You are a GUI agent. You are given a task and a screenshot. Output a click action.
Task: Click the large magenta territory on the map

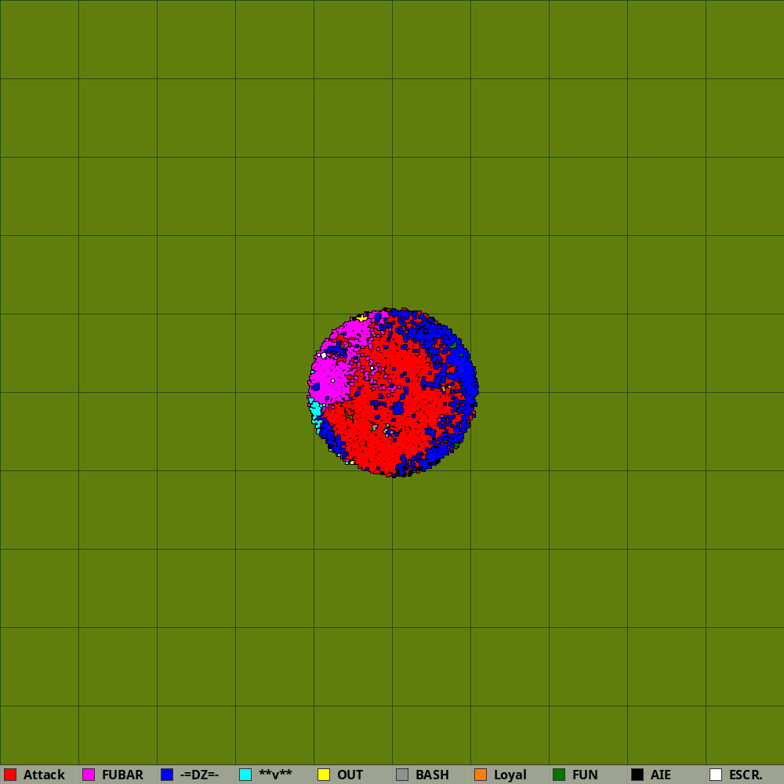(333, 376)
